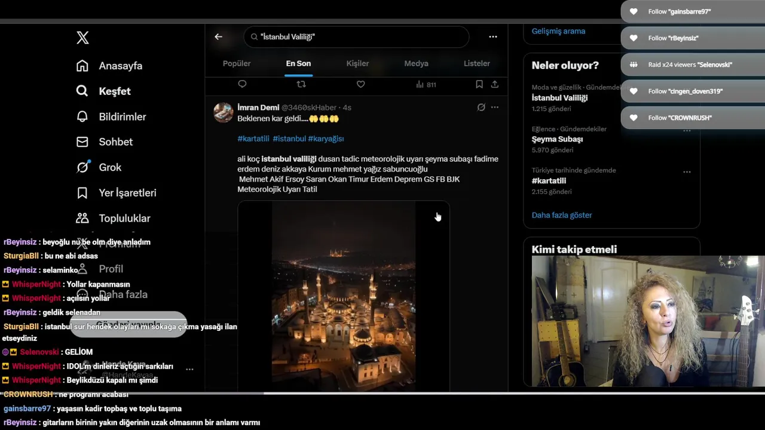Click Follow "rBeyinsiz" alert
765x430 pixels.
(693, 38)
